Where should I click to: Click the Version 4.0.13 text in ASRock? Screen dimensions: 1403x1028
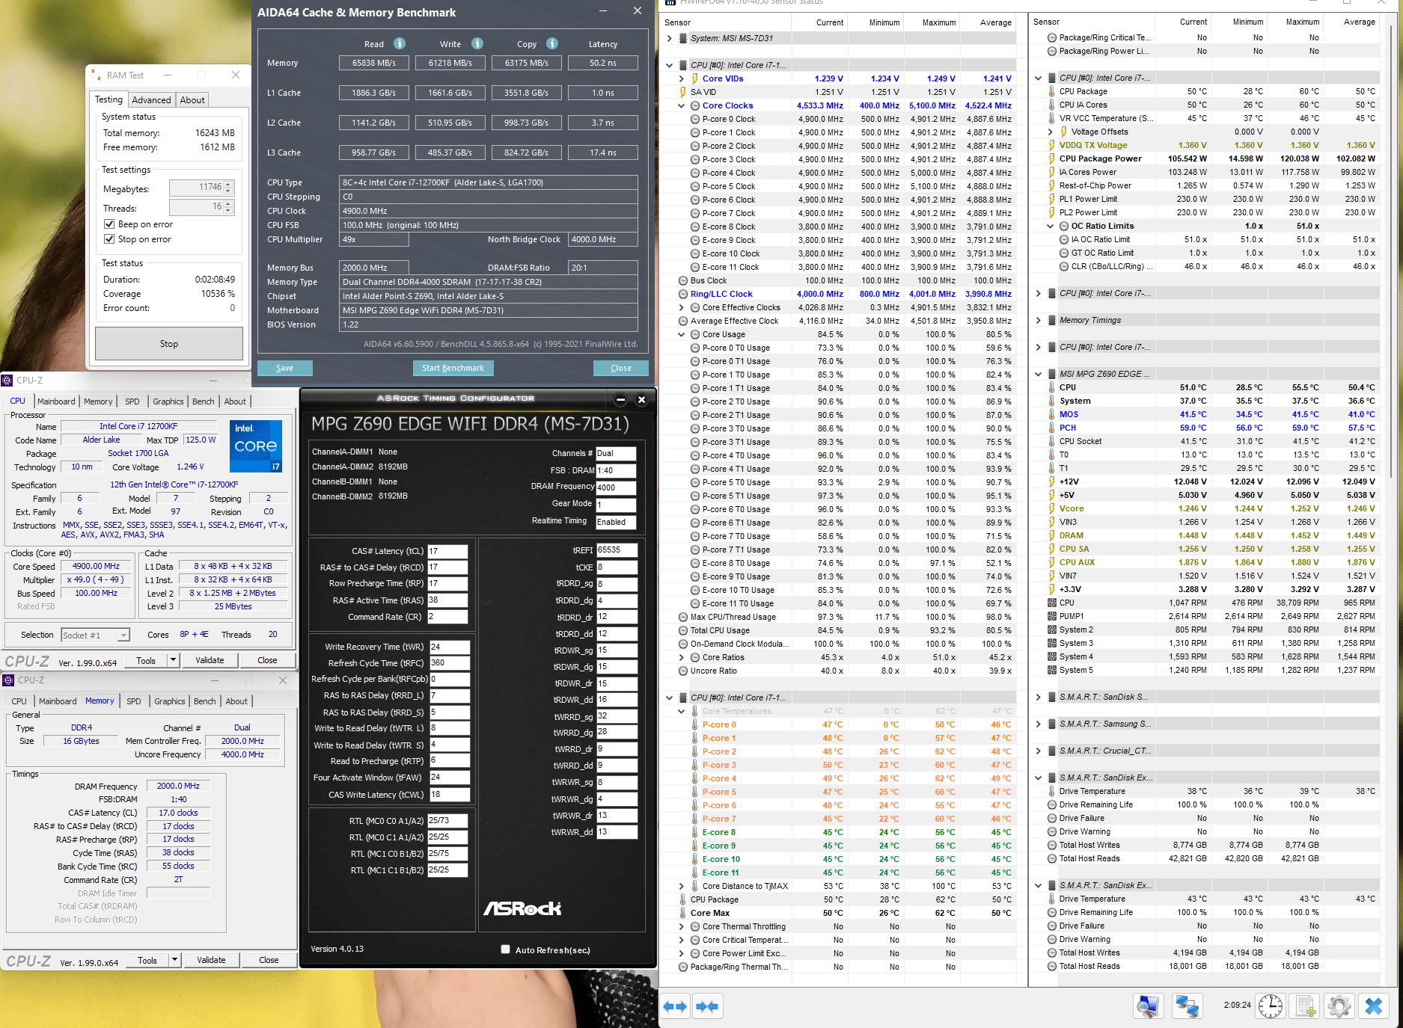tap(337, 949)
